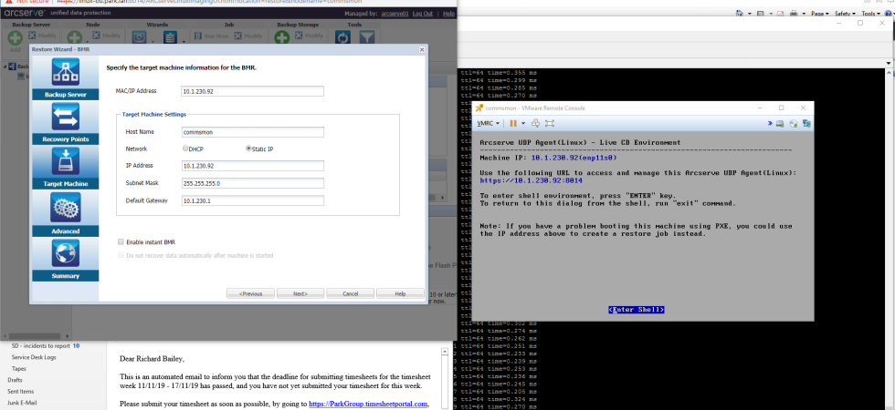Click the Send Ctrl+Alt+Del icon in VMRC
The width and height of the screenshot is (895, 410).
pyautogui.click(x=535, y=123)
